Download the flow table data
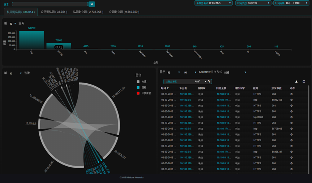 click(296, 82)
